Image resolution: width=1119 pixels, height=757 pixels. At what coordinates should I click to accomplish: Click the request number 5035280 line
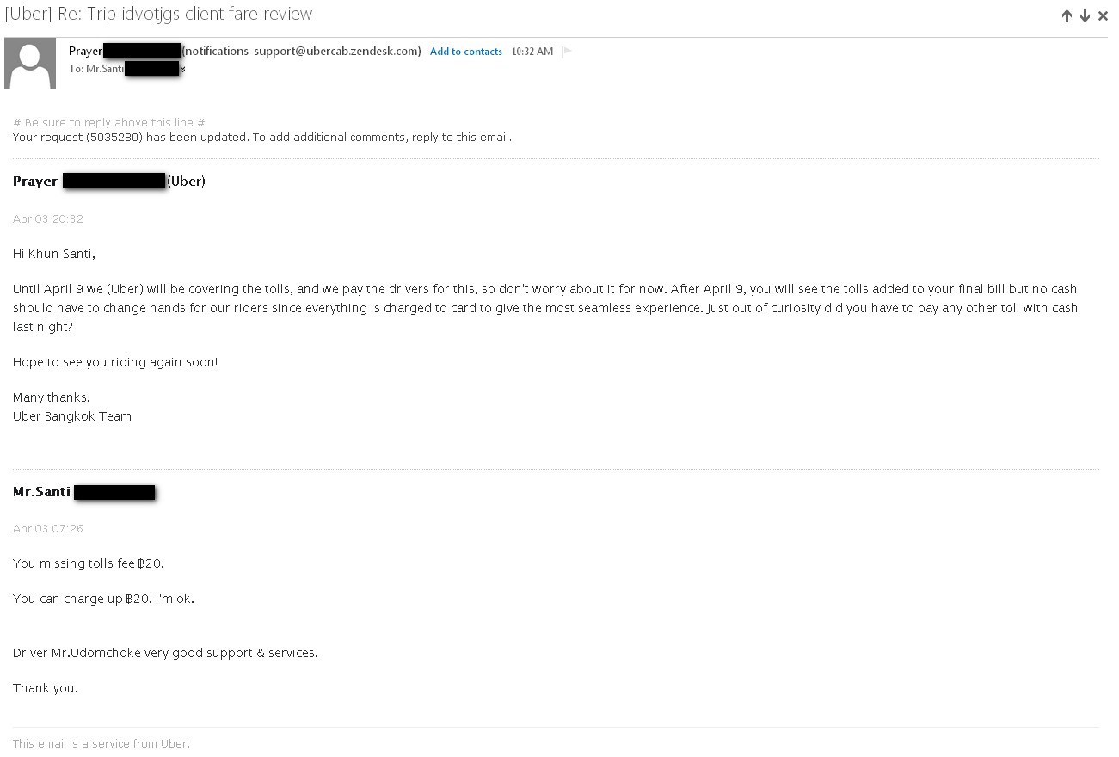[262, 138]
